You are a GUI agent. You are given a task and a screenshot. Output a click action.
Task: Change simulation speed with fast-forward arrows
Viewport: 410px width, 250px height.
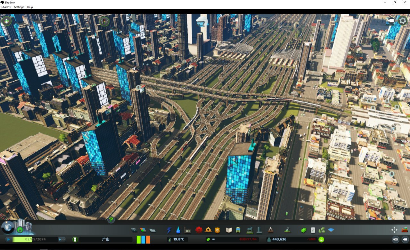61,239
